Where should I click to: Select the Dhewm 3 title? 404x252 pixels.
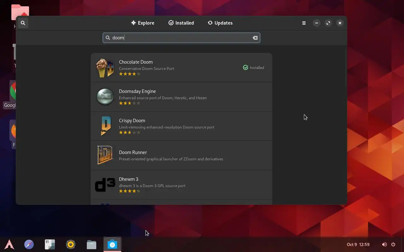128,179
